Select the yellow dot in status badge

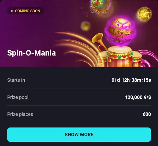click(12, 11)
